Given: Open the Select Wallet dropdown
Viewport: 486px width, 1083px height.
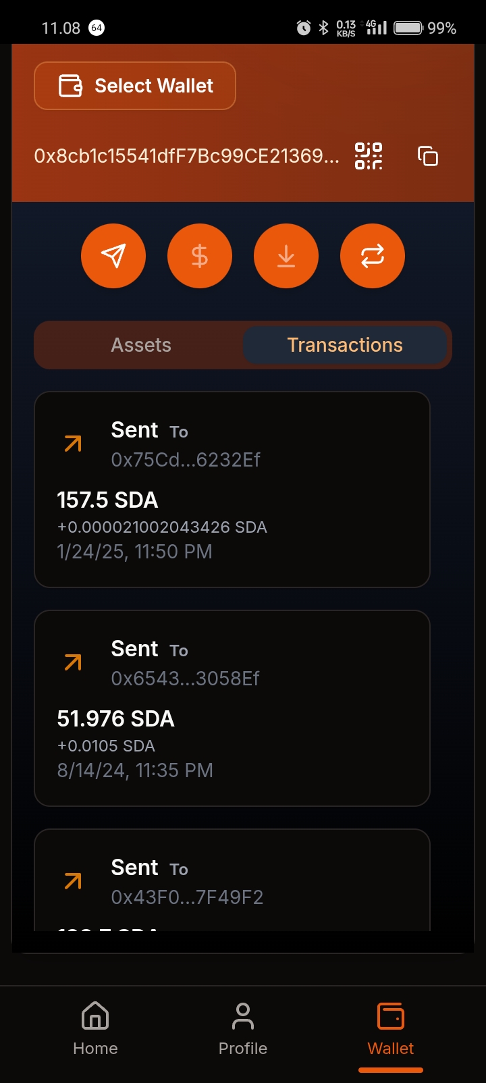Looking at the screenshot, I should click(x=135, y=86).
